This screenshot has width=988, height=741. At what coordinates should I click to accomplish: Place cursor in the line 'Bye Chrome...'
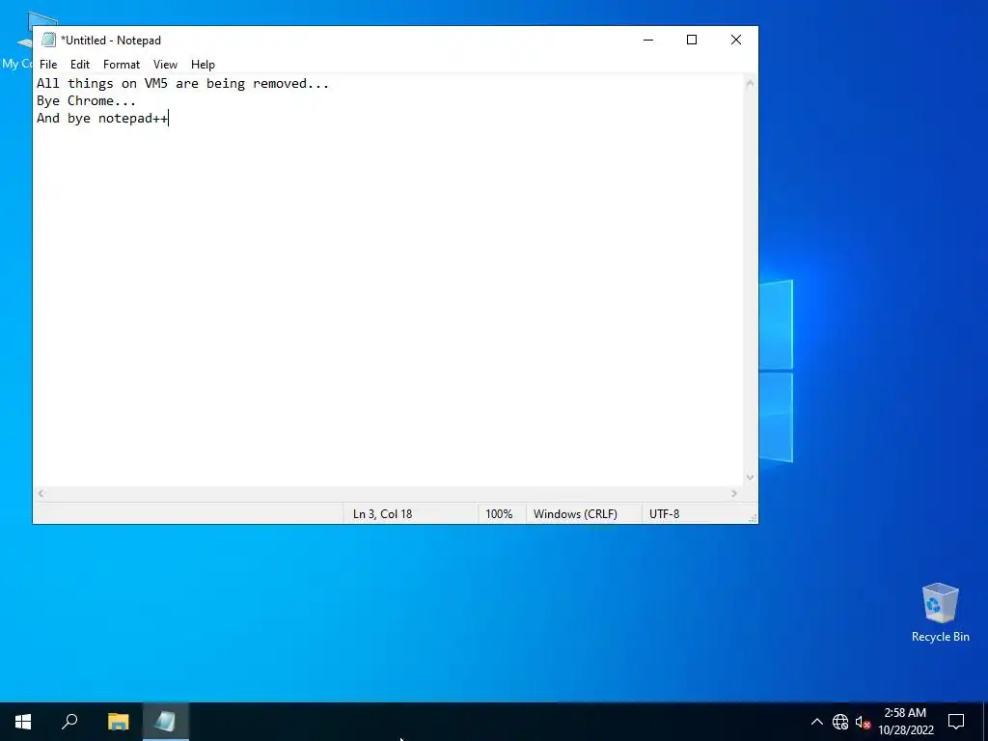[x=86, y=100]
